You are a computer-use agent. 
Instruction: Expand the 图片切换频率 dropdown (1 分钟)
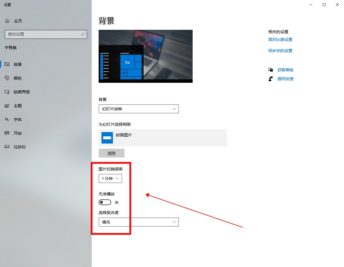tap(110, 178)
